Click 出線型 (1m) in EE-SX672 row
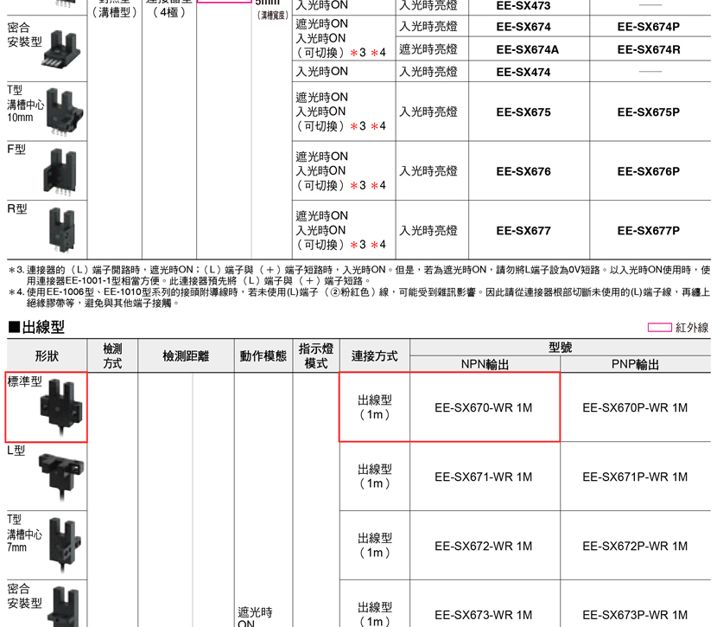 375,546
